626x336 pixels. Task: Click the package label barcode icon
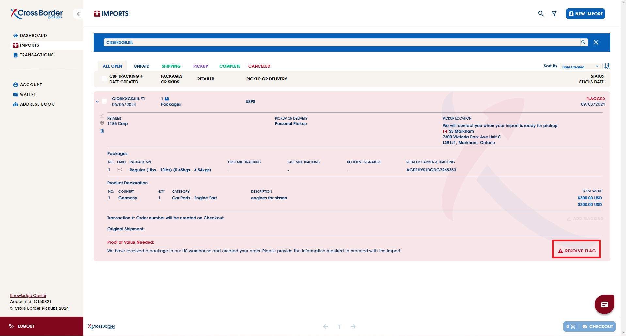[x=120, y=170]
